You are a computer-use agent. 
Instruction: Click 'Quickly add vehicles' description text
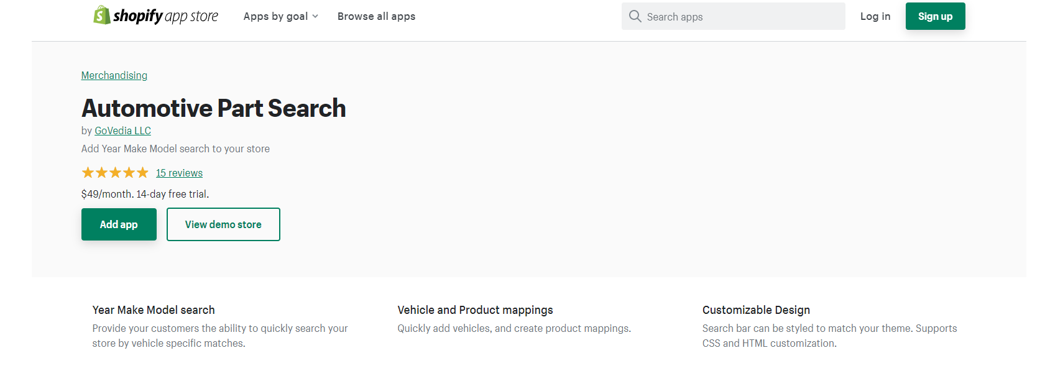point(514,328)
